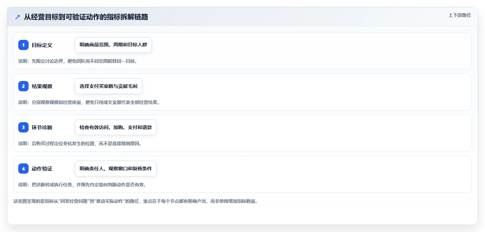Screen dimensions: 485x232
Task: Click the note starting 说明：把诊断转成执行任务
Action: 82,185
